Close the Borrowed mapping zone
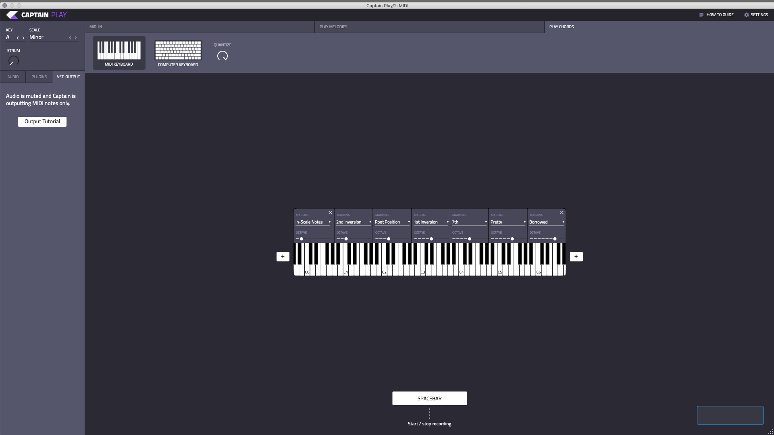The image size is (774, 435). pos(562,213)
